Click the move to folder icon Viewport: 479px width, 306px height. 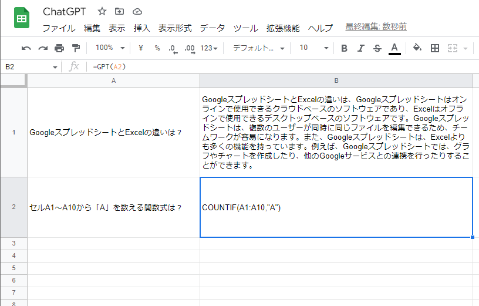120,11
